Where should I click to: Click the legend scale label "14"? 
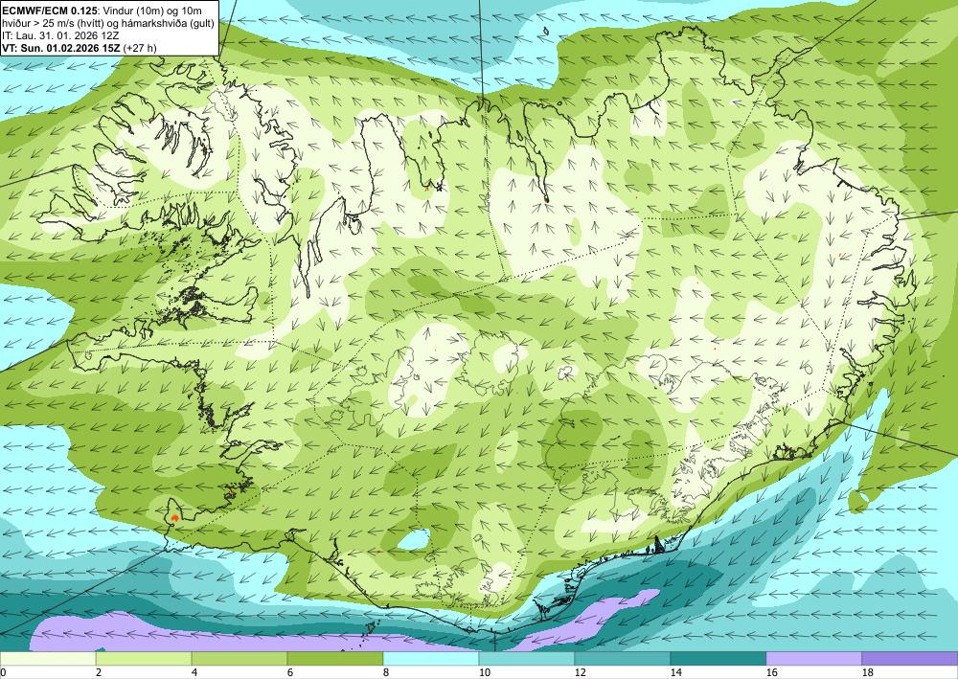(676, 673)
